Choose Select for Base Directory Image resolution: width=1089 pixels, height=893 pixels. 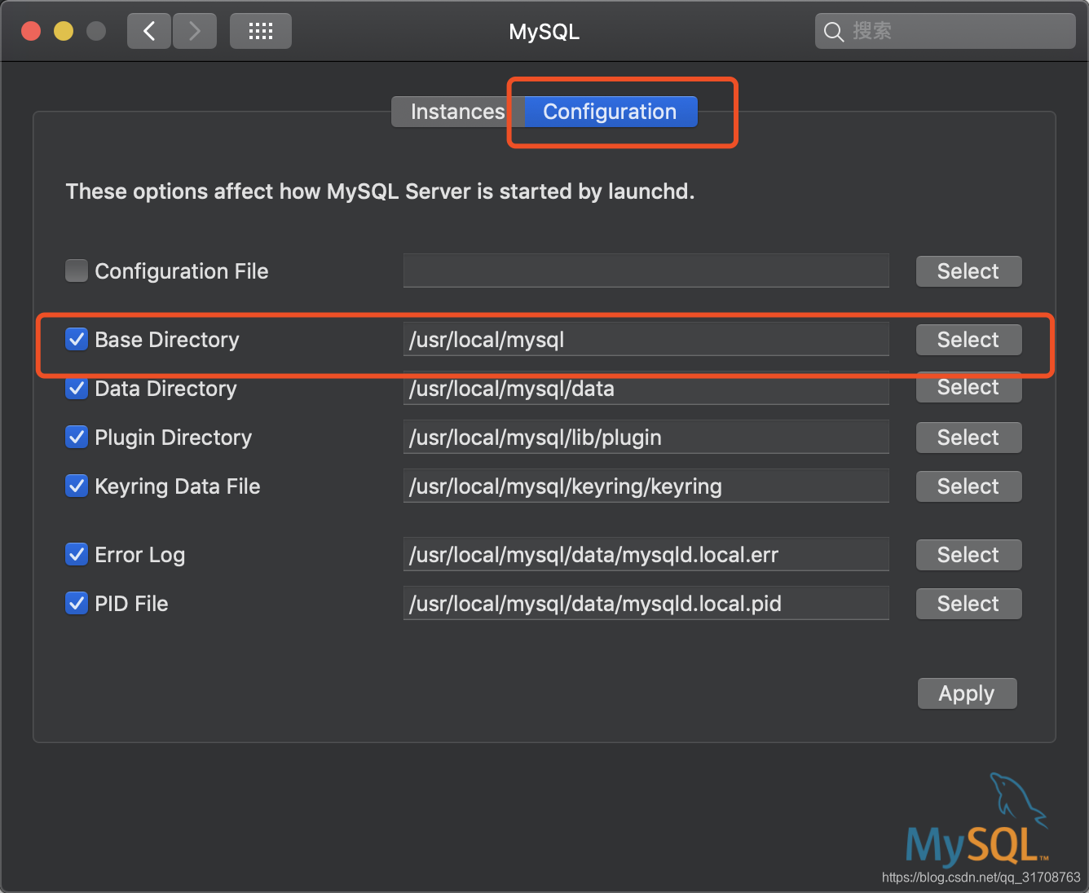pyautogui.click(x=968, y=340)
